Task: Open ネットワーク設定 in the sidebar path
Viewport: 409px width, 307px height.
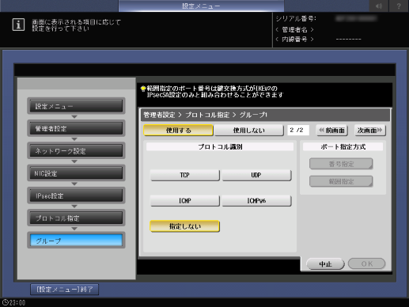Action: coord(76,151)
